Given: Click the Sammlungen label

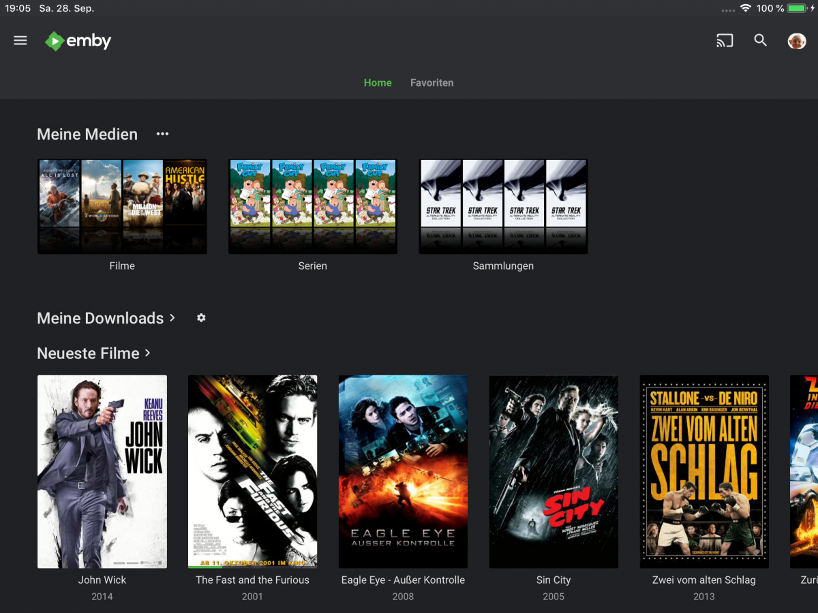Looking at the screenshot, I should 503,266.
